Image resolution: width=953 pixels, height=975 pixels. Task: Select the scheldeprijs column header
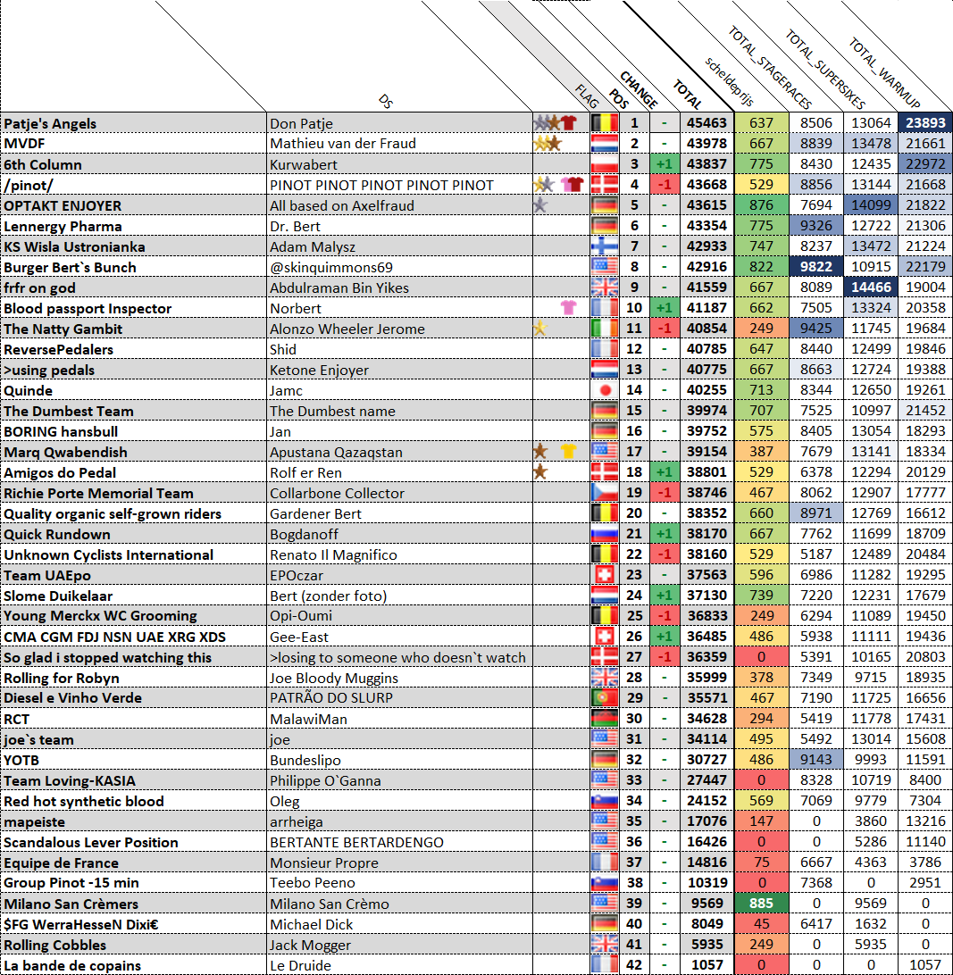(729, 81)
